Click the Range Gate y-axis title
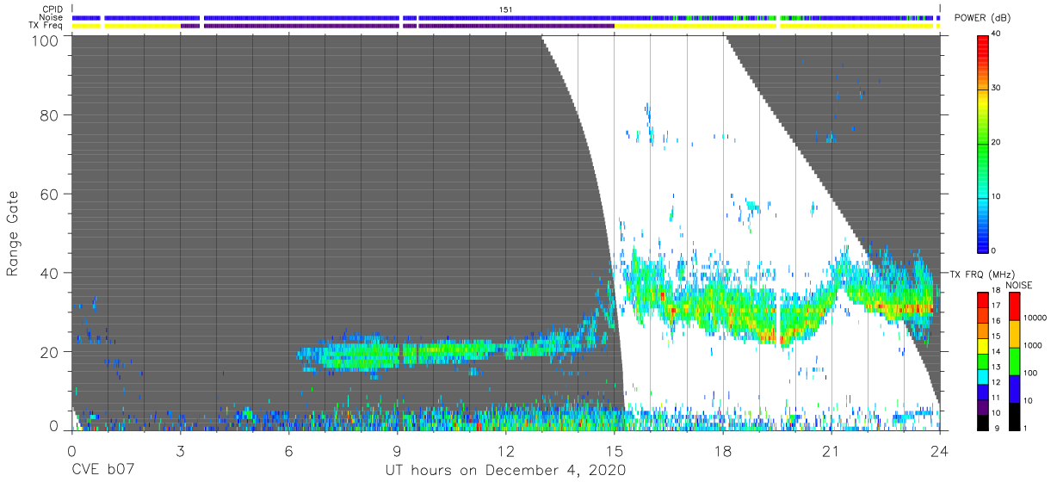 [13, 234]
